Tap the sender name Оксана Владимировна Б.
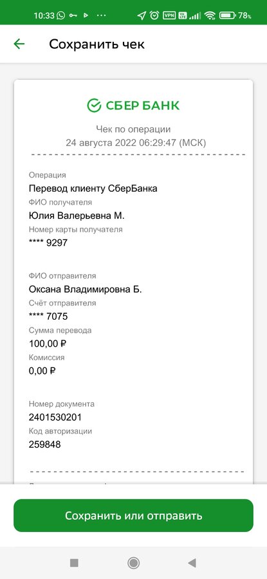This screenshot has width=267, height=579. click(86, 289)
